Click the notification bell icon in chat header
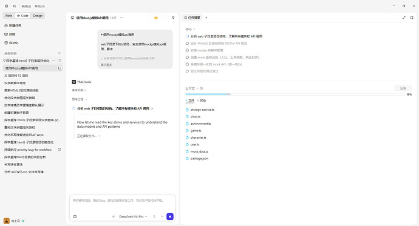The height and width of the screenshot is (226, 419). click(x=173, y=18)
